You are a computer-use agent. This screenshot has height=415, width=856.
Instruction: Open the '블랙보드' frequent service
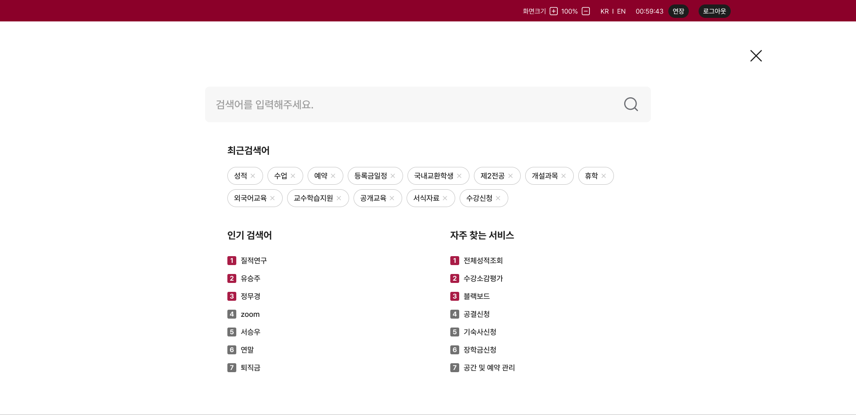click(x=476, y=296)
